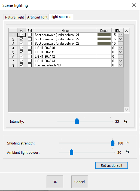Image resolution: width=140 pixels, height=191 pixels.
Task: Click the Intensity slider handle
Action: pyautogui.click(x=77, y=121)
